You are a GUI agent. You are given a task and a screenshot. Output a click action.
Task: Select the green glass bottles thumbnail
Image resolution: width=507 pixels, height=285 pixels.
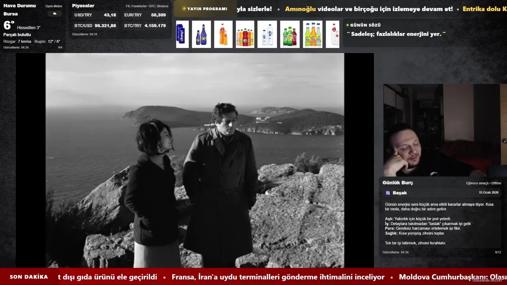coord(290,34)
